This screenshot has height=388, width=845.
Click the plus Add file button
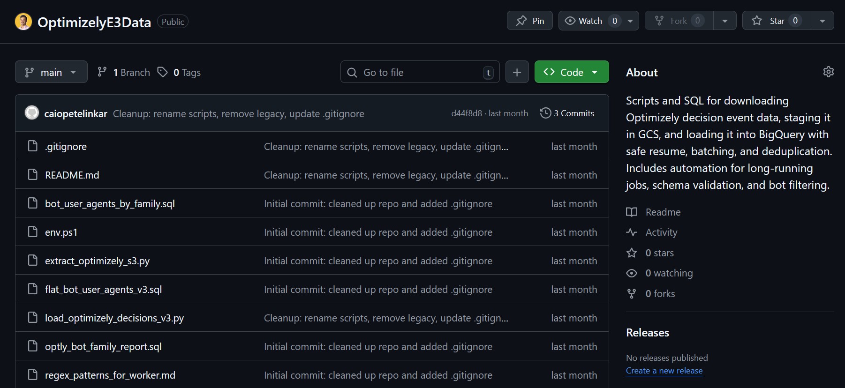[x=517, y=72]
